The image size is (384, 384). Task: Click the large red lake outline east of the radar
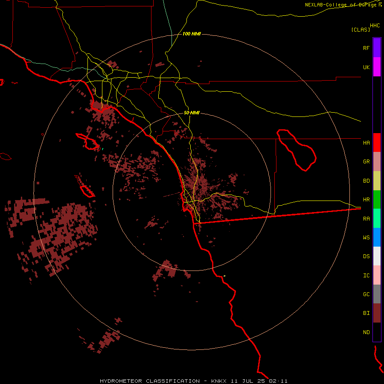[x=297, y=150]
